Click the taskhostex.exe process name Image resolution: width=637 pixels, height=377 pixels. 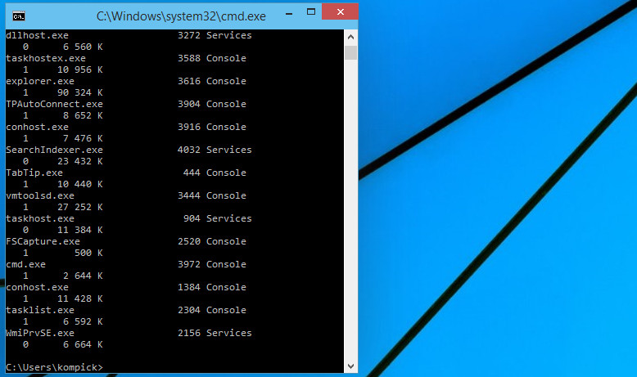(x=46, y=58)
